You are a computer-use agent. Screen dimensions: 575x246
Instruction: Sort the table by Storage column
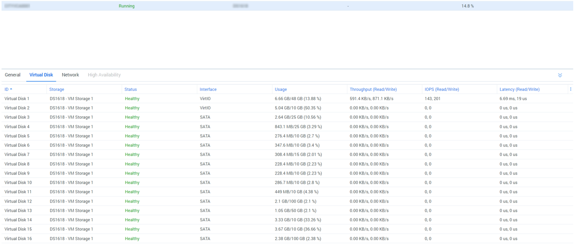pos(57,89)
